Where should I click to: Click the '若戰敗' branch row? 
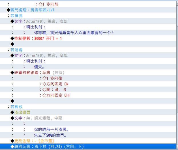coord(88,106)
